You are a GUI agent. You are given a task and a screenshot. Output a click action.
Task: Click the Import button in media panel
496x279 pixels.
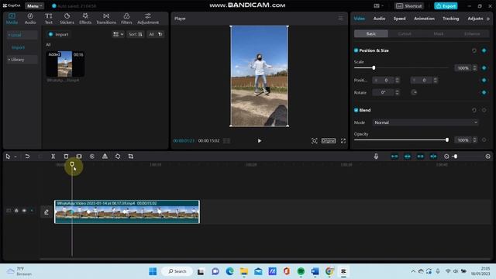[x=59, y=34]
